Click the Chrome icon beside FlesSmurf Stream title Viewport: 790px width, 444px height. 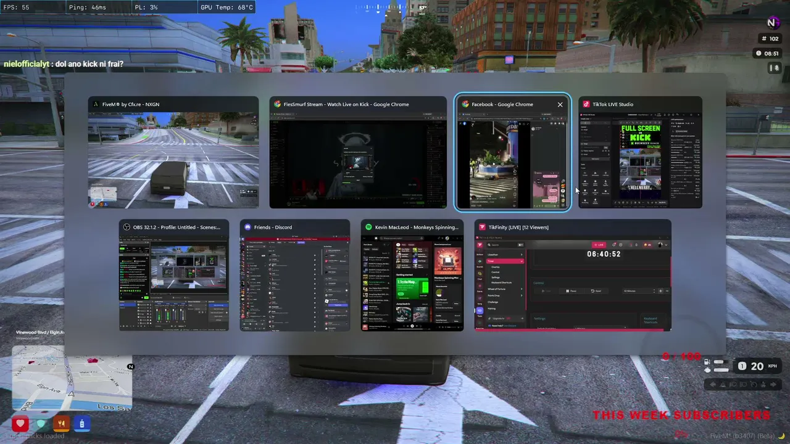[277, 104]
